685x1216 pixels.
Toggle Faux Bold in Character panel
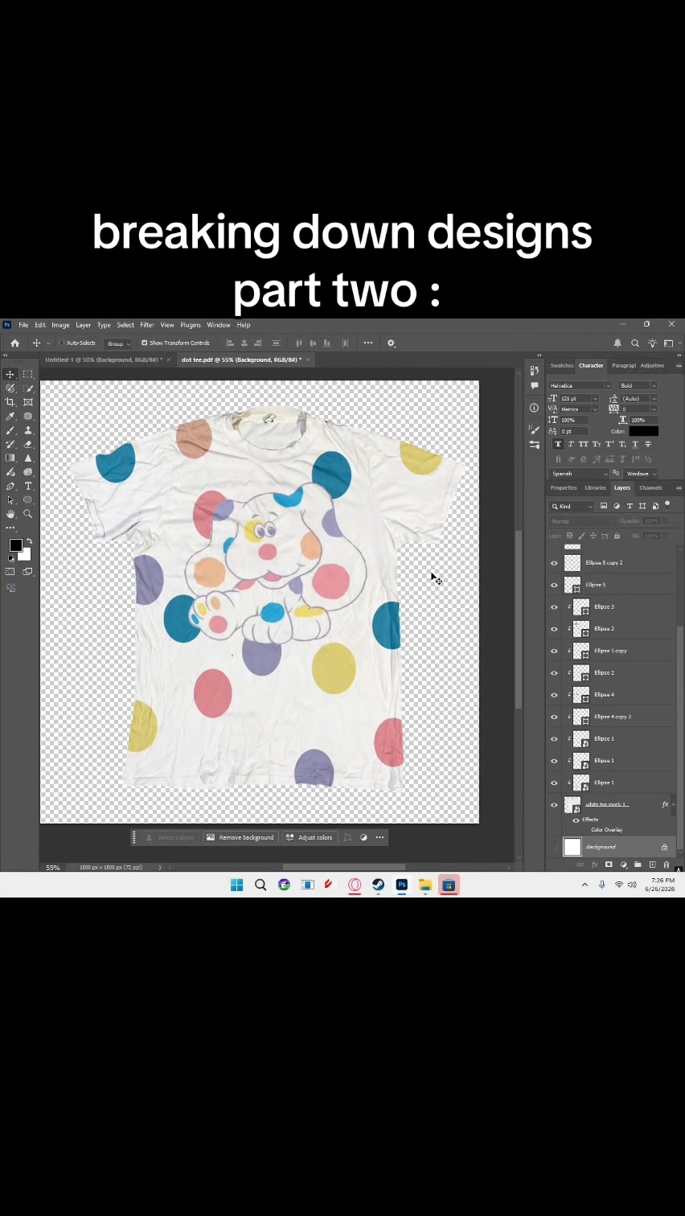(x=558, y=444)
